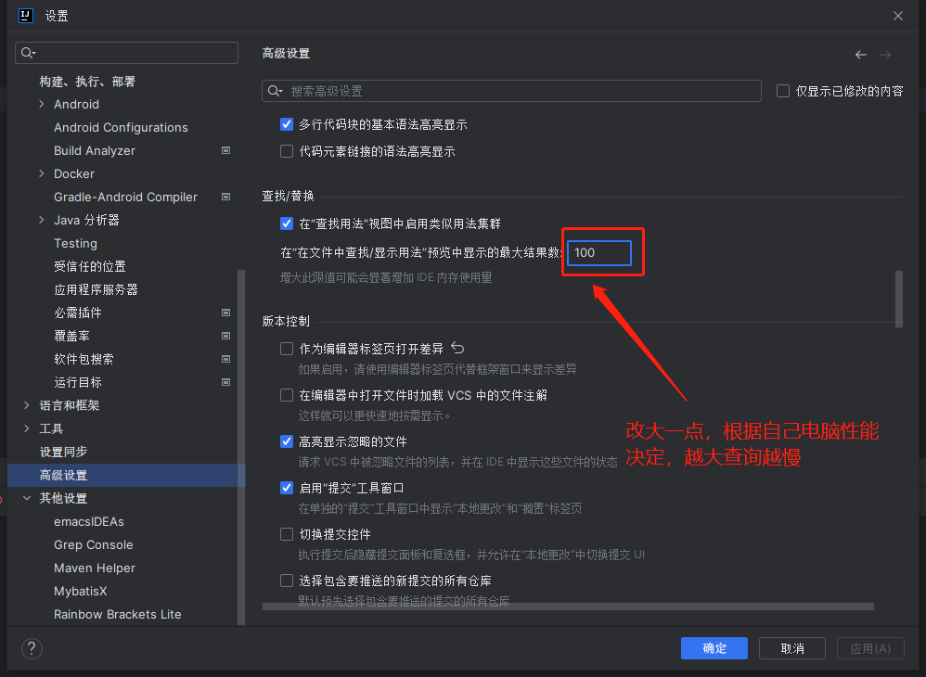Click the project-level icon next to 必需插件
This screenshot has height=677, width=926.
coord(225,313)
